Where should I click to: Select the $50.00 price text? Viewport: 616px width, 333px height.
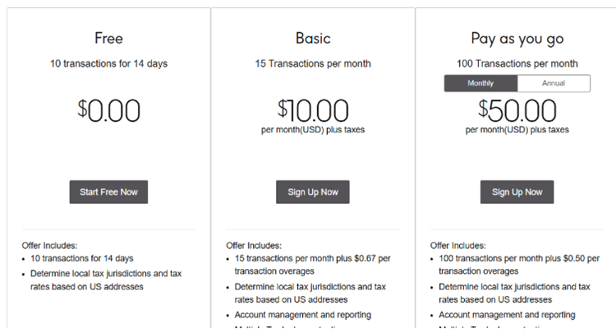pyautogui.click(x=517, y=110)
